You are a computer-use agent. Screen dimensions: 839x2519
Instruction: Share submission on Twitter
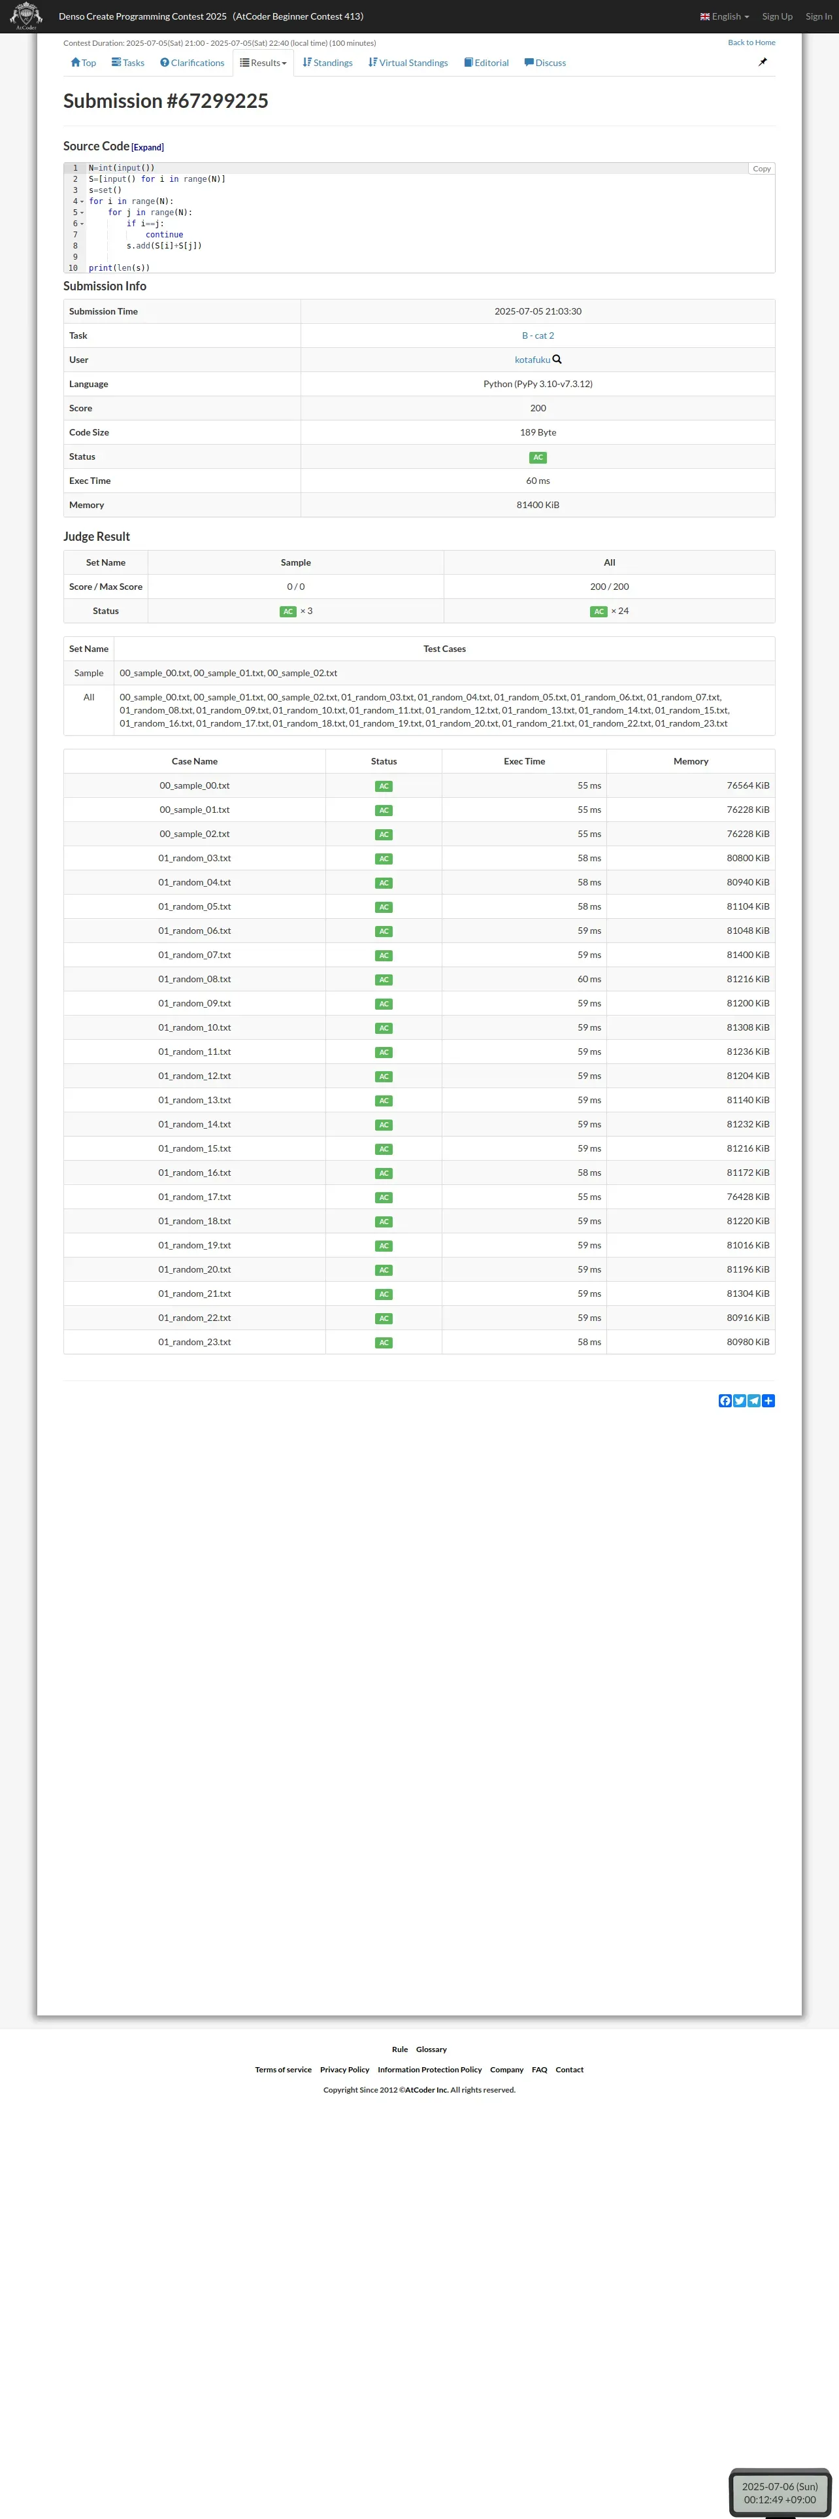(740, 1400)
